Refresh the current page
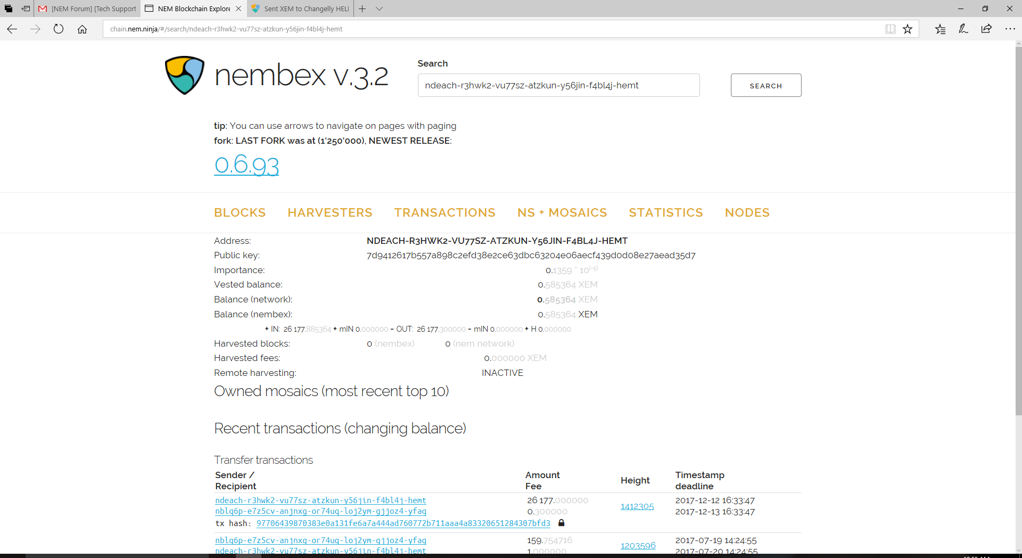 [x=59, y=29]
